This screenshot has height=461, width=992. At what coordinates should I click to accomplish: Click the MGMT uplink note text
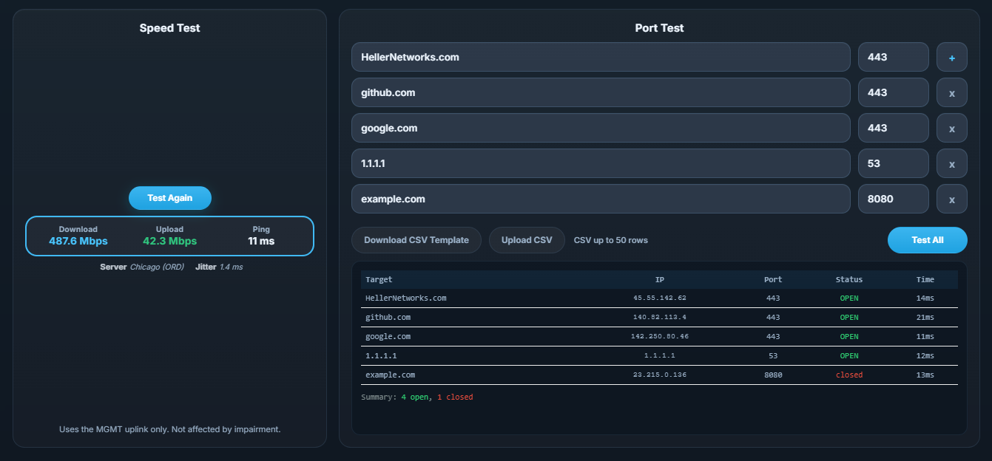[170, 429]
